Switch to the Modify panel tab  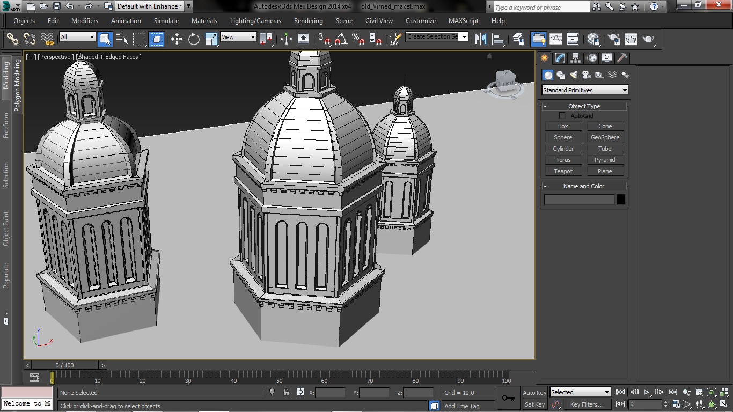pos(560,58)
